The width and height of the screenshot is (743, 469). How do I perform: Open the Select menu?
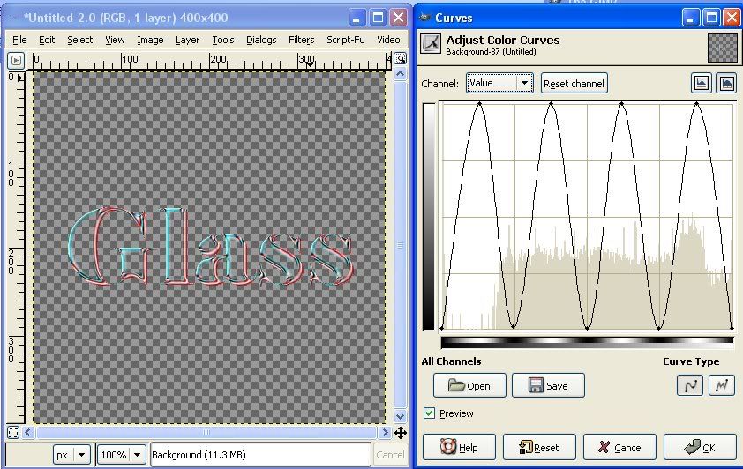point(79,40)
